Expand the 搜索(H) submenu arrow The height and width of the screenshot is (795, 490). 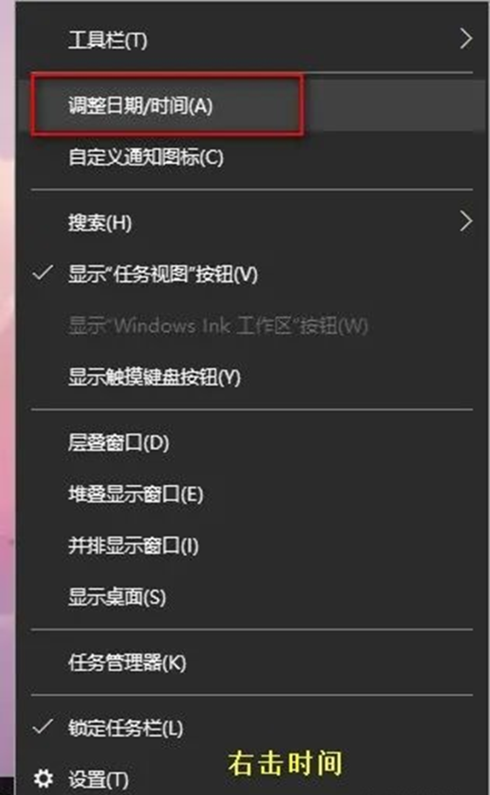(x=466, y=221)
